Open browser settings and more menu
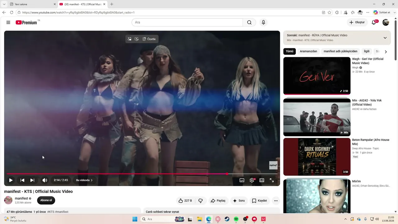This screenshot has width=398, height=224. [368, 12]
